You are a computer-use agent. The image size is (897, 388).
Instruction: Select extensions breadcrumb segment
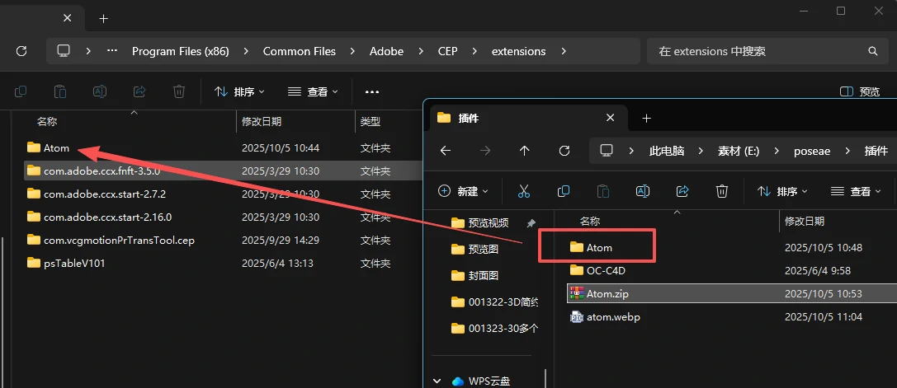[x=518, y=51]
